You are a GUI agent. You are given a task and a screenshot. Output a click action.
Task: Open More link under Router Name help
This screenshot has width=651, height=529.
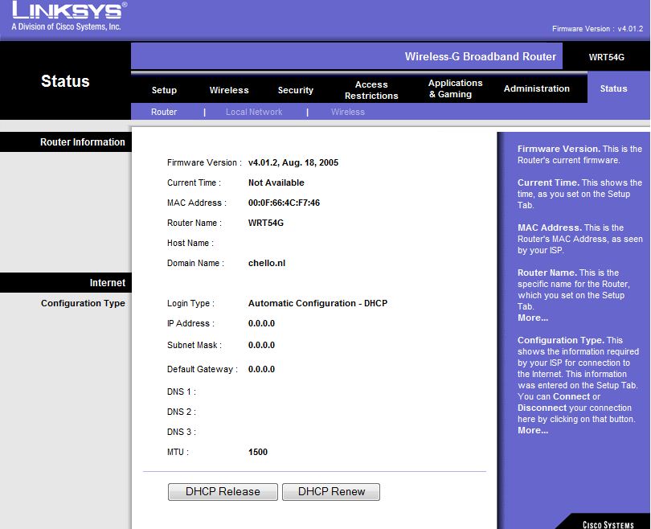pos(533,318)
